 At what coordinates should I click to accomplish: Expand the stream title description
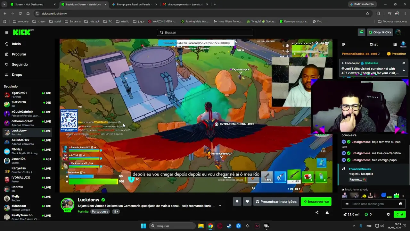point(220,206)
